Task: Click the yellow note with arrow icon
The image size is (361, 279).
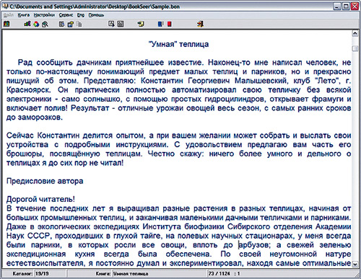Action: (x=141, y=24)
